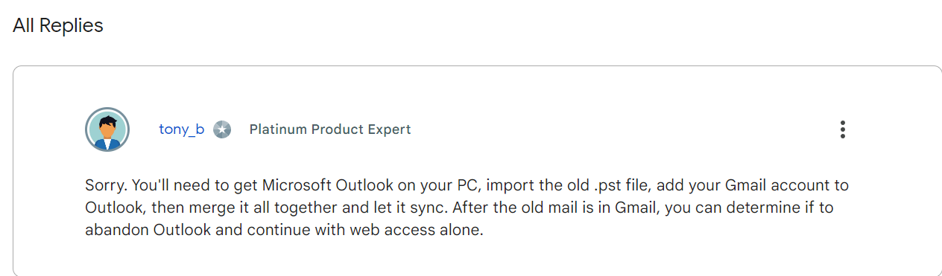Click the Platinum star badge beside tony_b
942x276 pixels.
[221, 129]
